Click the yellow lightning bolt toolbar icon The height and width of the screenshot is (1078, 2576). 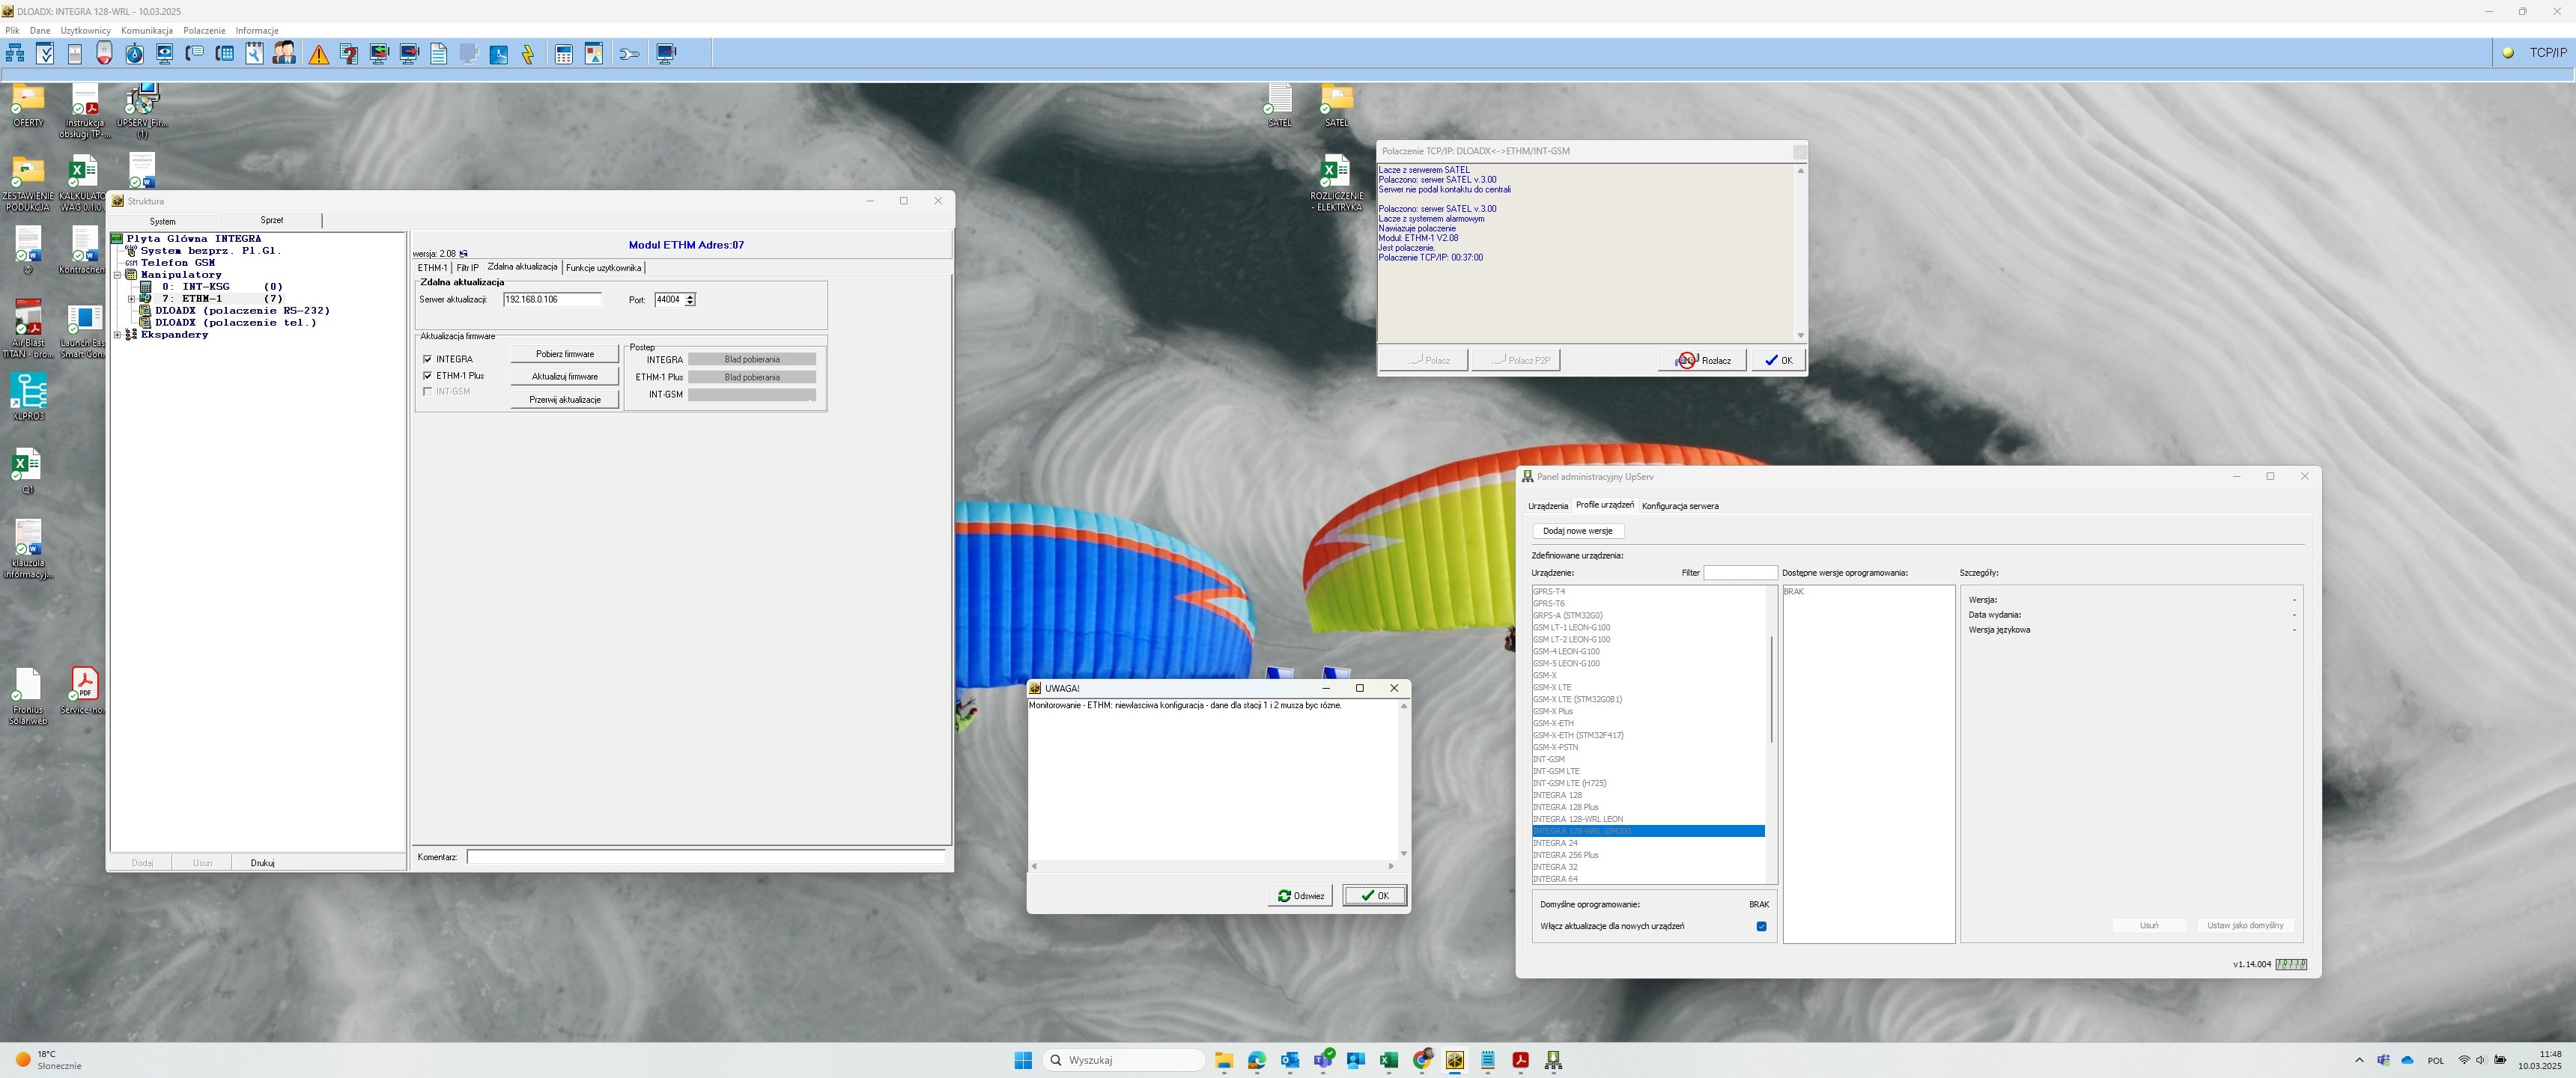pyautogui.click(x=529, y=54)
